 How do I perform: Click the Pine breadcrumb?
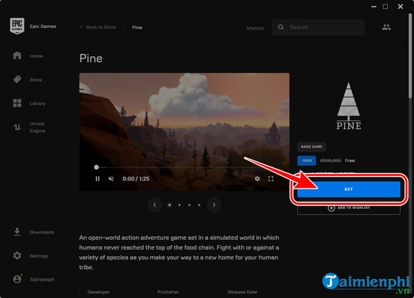pos(137,28)
